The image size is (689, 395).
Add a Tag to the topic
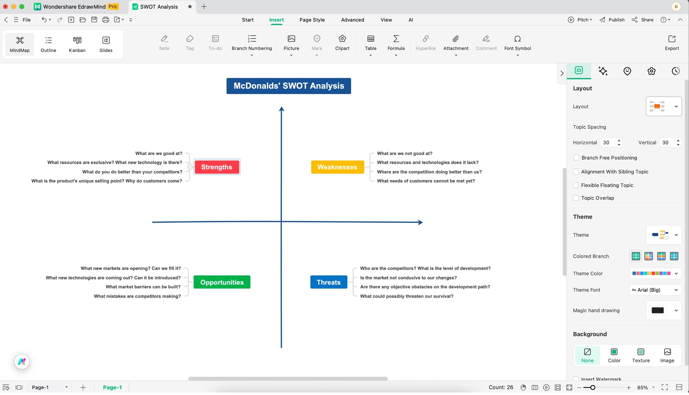(190, 43)
